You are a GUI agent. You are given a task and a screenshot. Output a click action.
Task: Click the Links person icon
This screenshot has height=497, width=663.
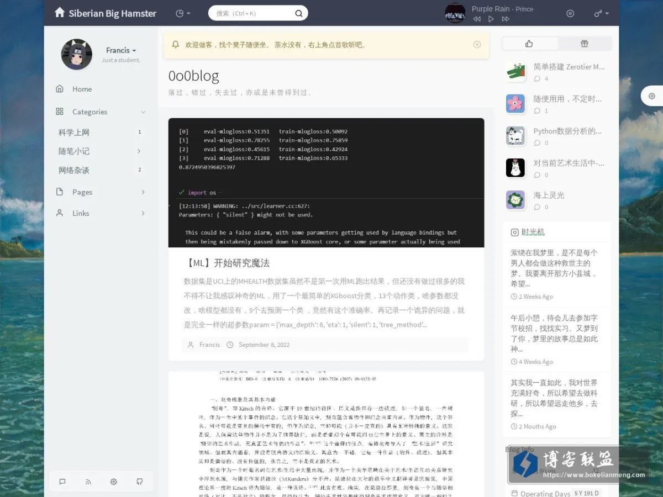(x=60, y=213)
